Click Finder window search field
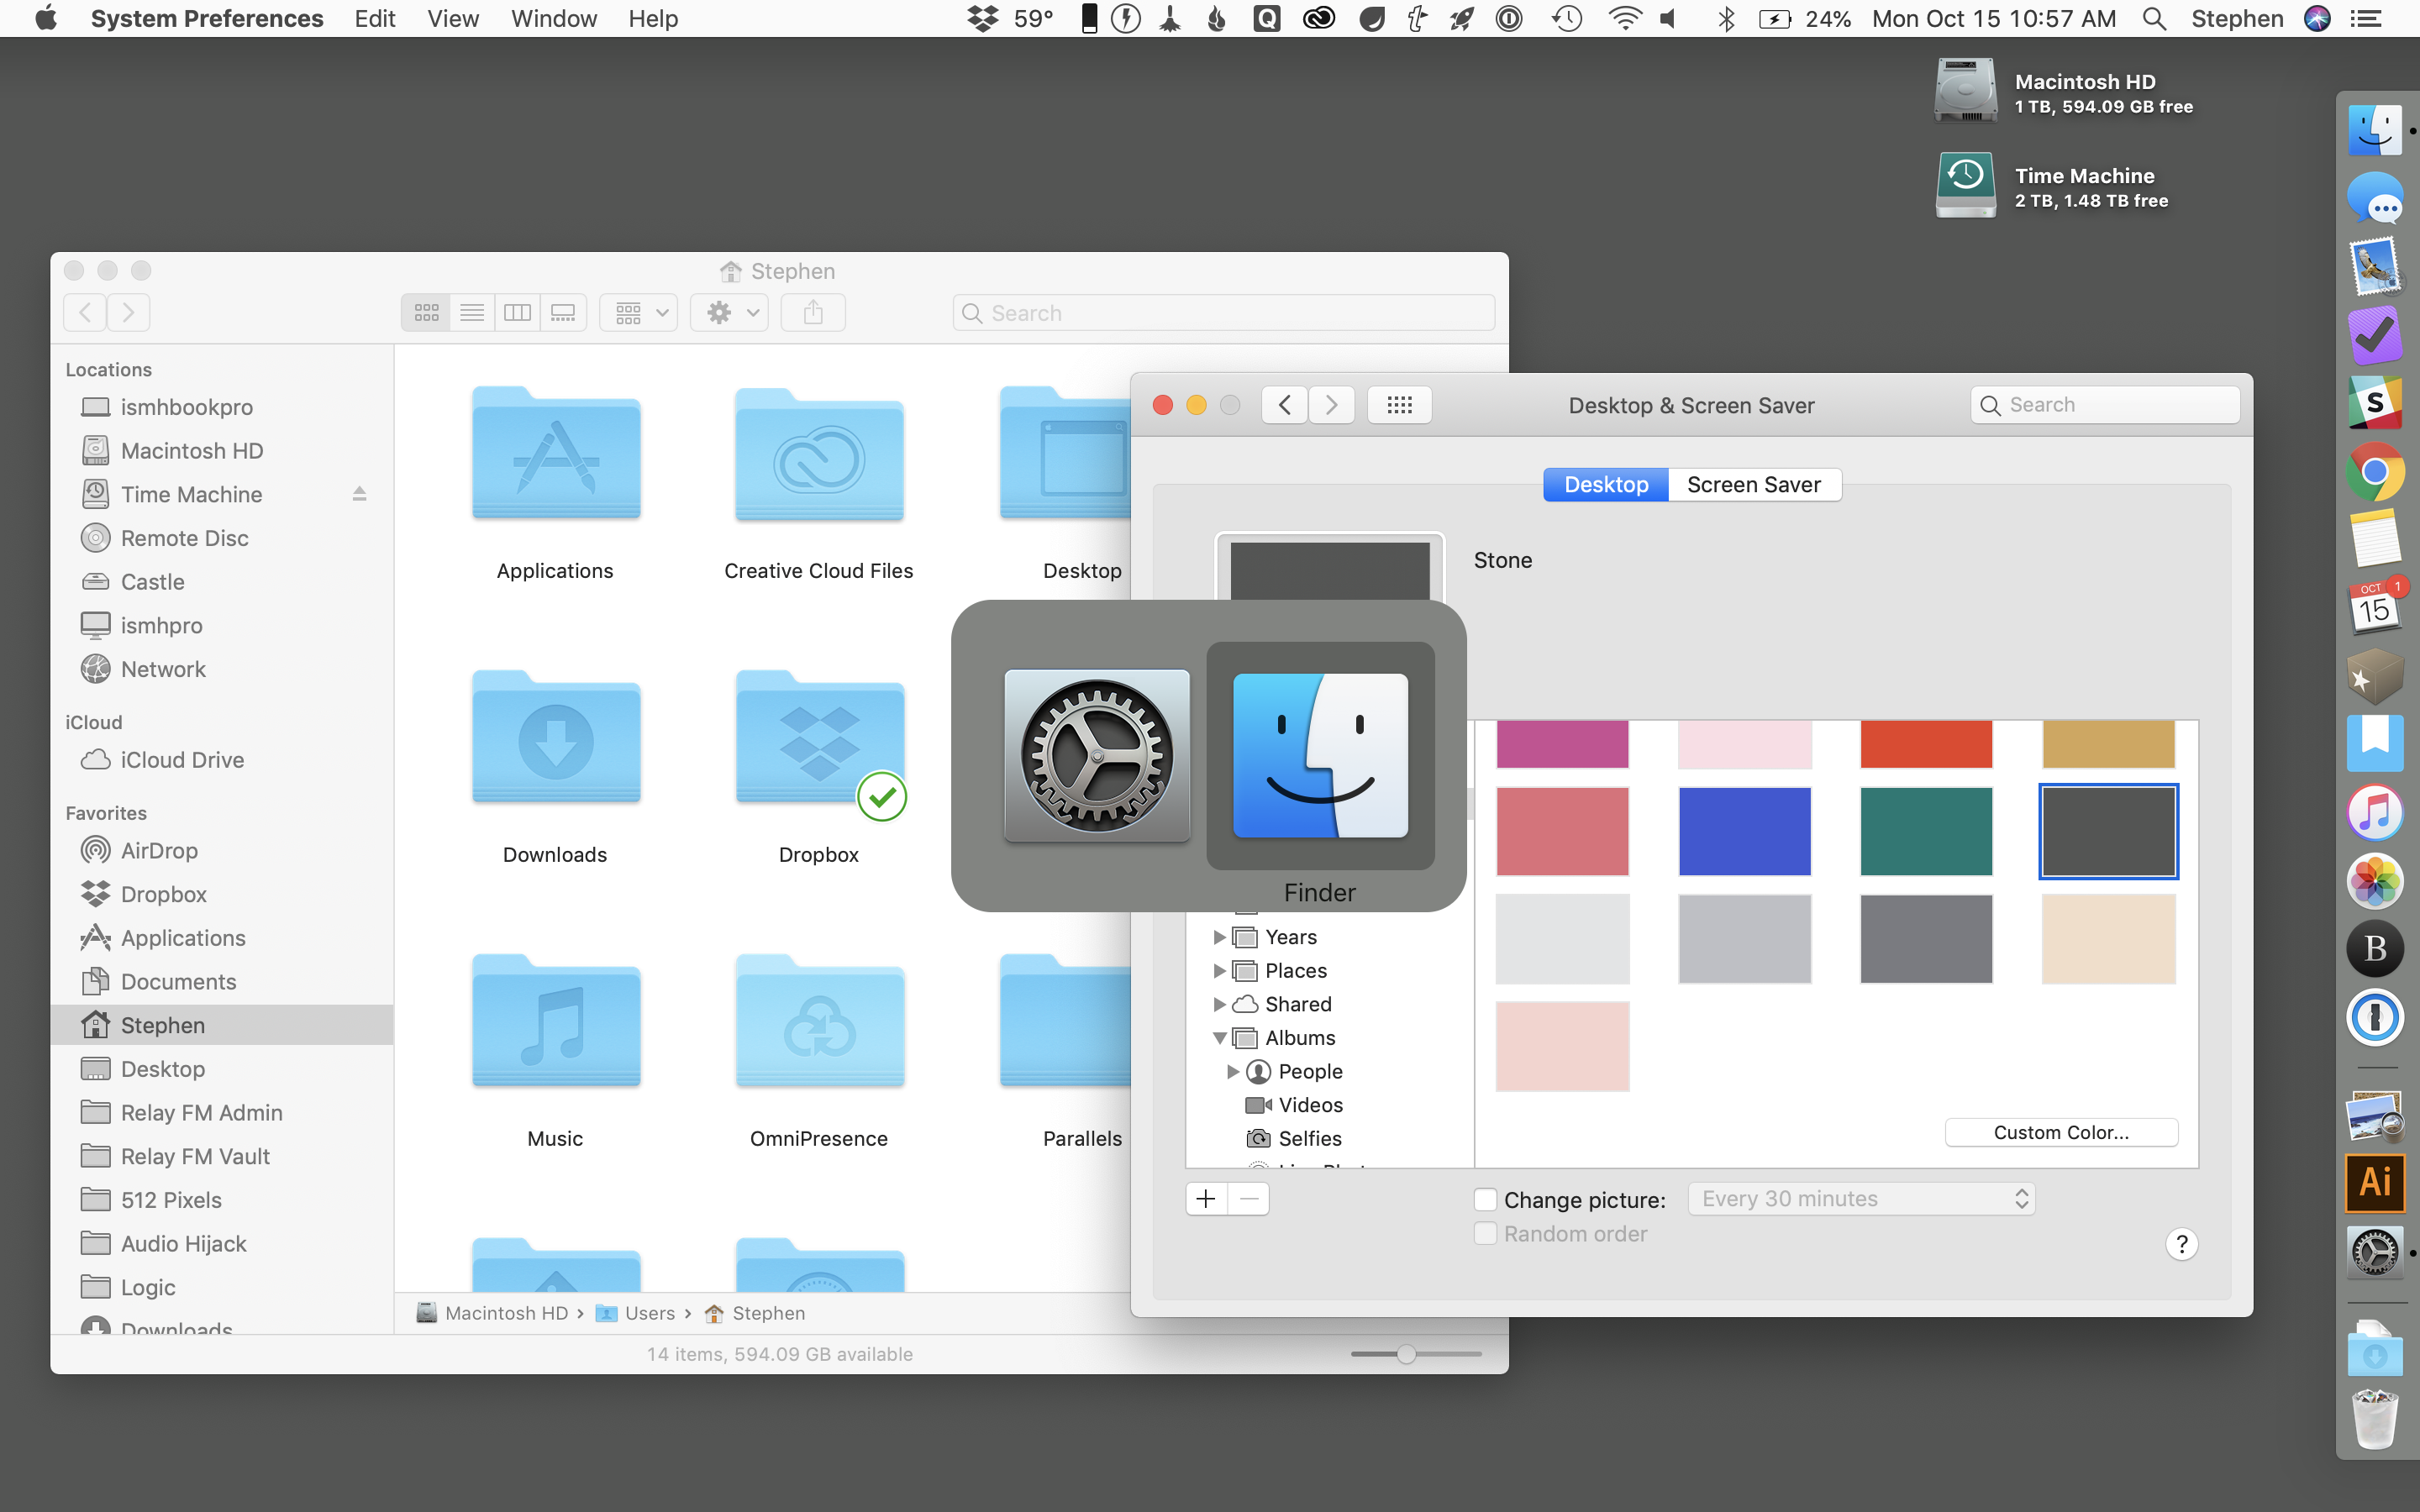Screen dimensions: 2420x1512 click(x=1224, y=313)
